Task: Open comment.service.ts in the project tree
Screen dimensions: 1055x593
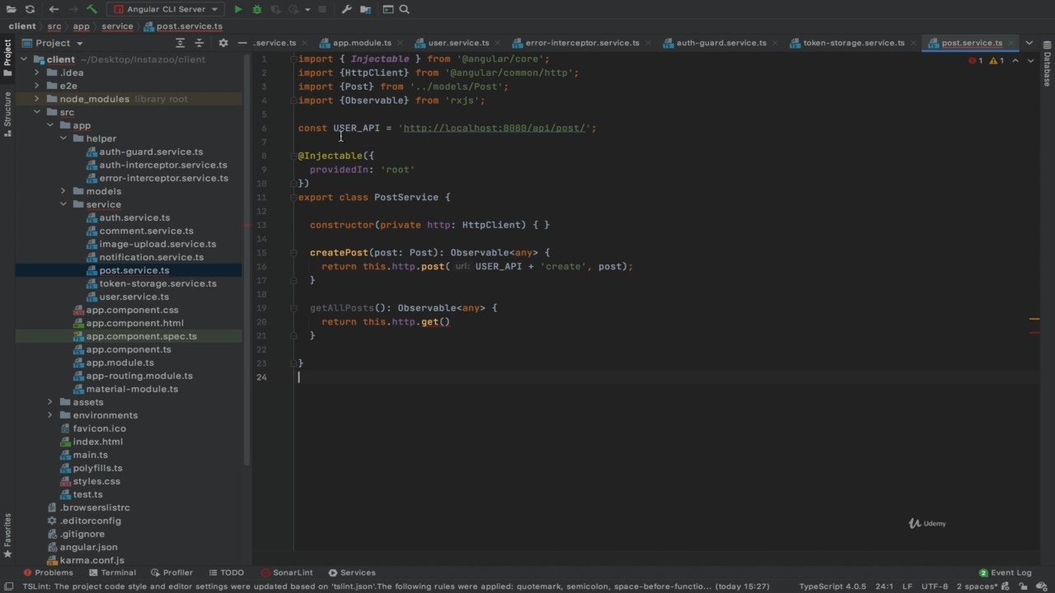Action: point(146,231)
